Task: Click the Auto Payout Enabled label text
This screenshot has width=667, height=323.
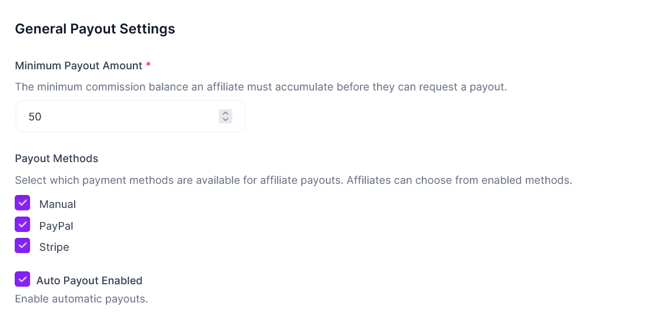Action: click(x=89, y=281)
